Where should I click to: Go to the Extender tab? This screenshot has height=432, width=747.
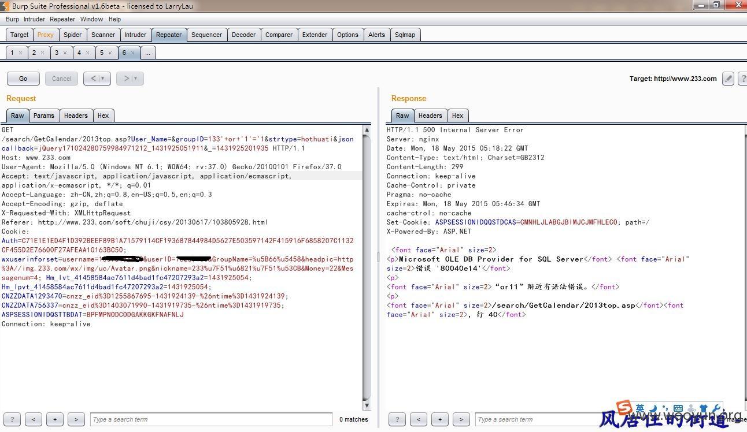click(x=315, y=35)
